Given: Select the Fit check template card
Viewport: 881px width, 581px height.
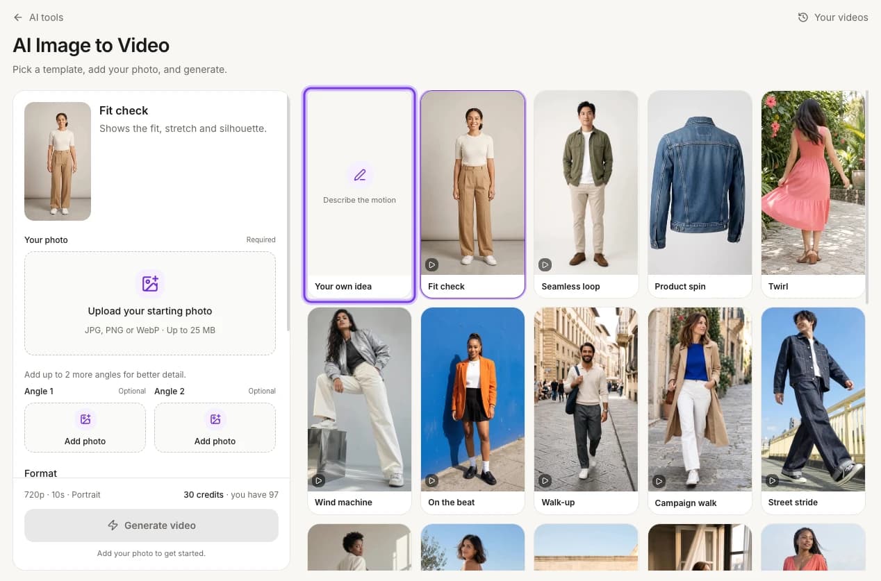Looking at the screenshot, I should (x=472, y=194).
